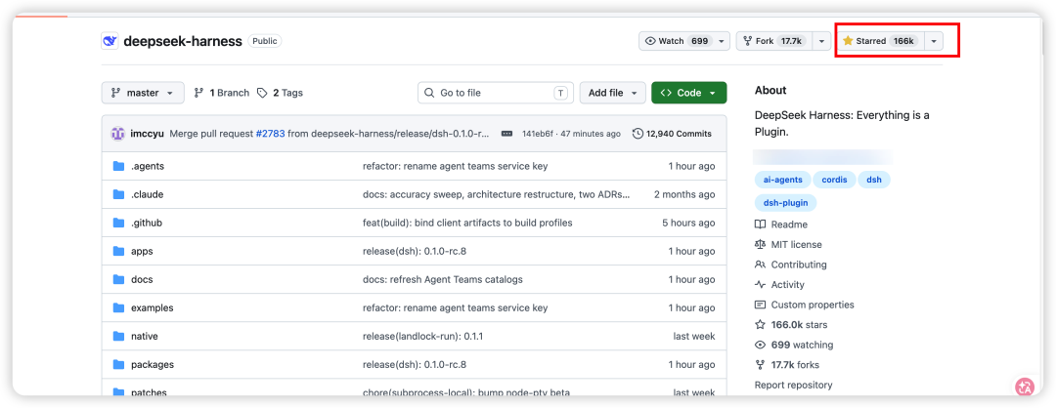Open the native directory name

(144, 336)
